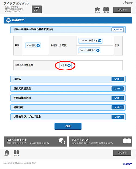Click the Aterm WG1800HP3 model text
Viewport: 136px width, 169px height.
pos(14,9)
